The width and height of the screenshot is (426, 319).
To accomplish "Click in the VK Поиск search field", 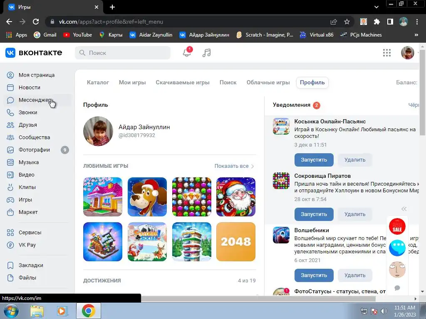I will point(123,53).
